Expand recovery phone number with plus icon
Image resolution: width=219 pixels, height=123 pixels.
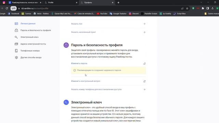(144, 90)
